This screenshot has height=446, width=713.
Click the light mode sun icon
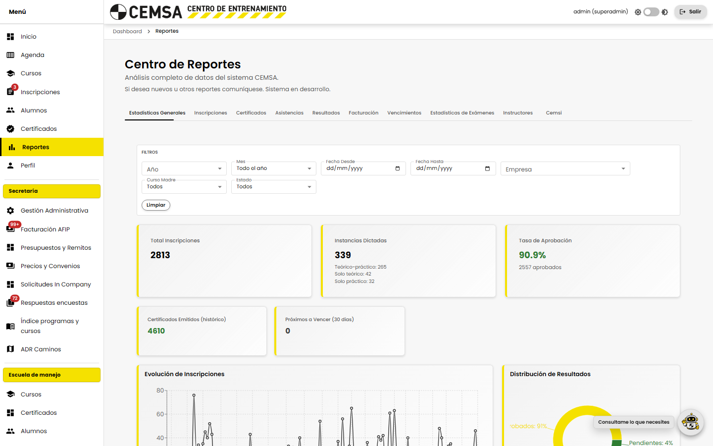[638, 12]
